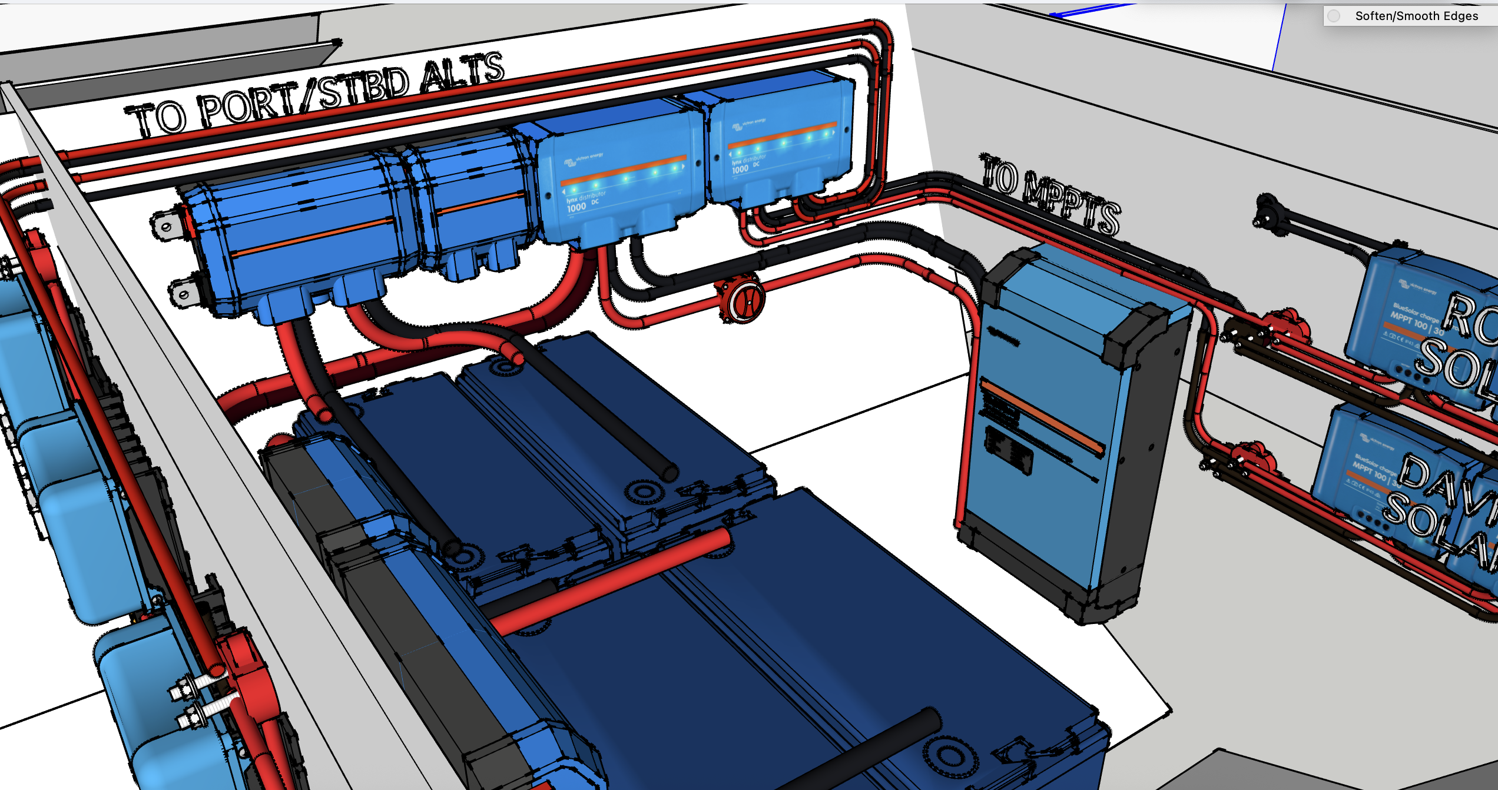Click the blue vertical axis line
The image size is (1498, 790).
1279,38
